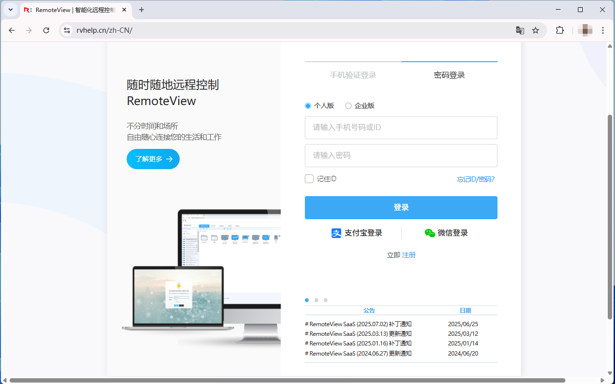Click the blue 登录 button
Viewport: 615px width, 384px height.
(x=401, y=208)
